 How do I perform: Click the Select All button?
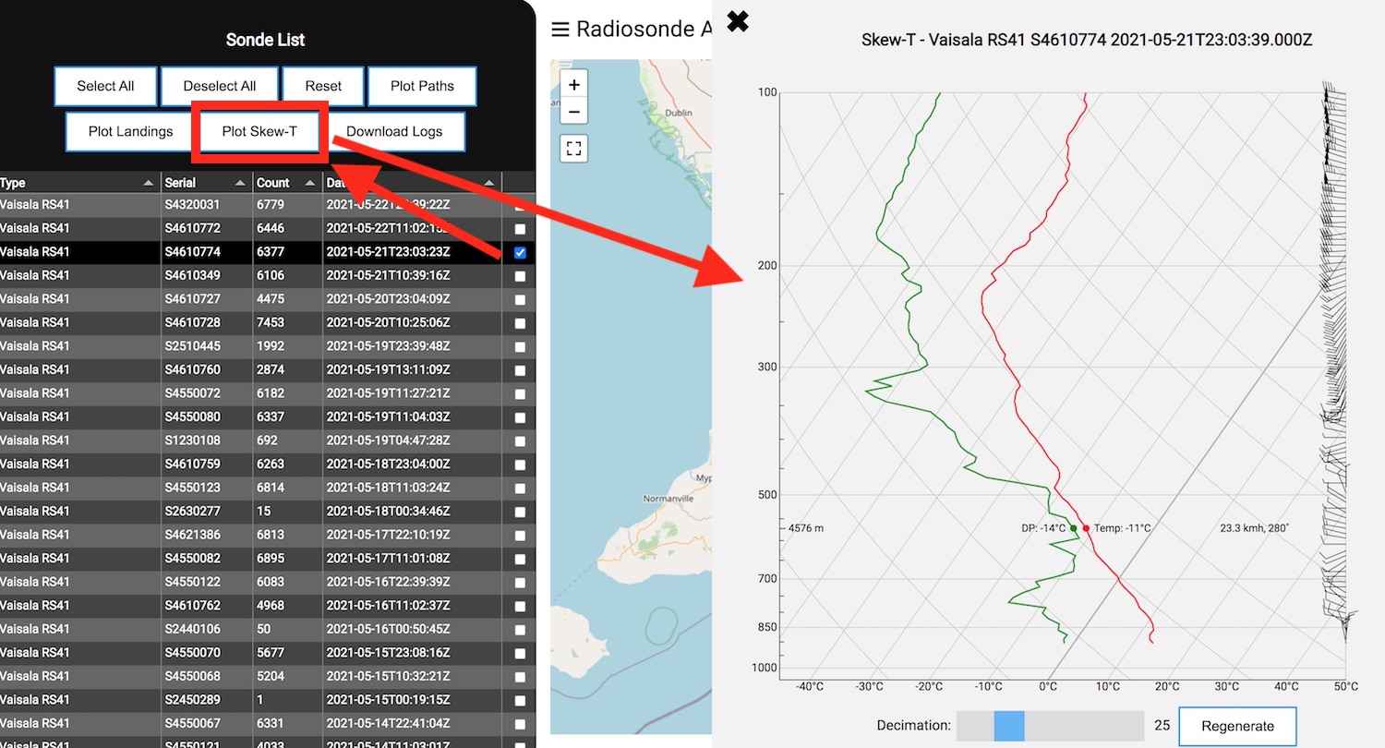point(105,86)
